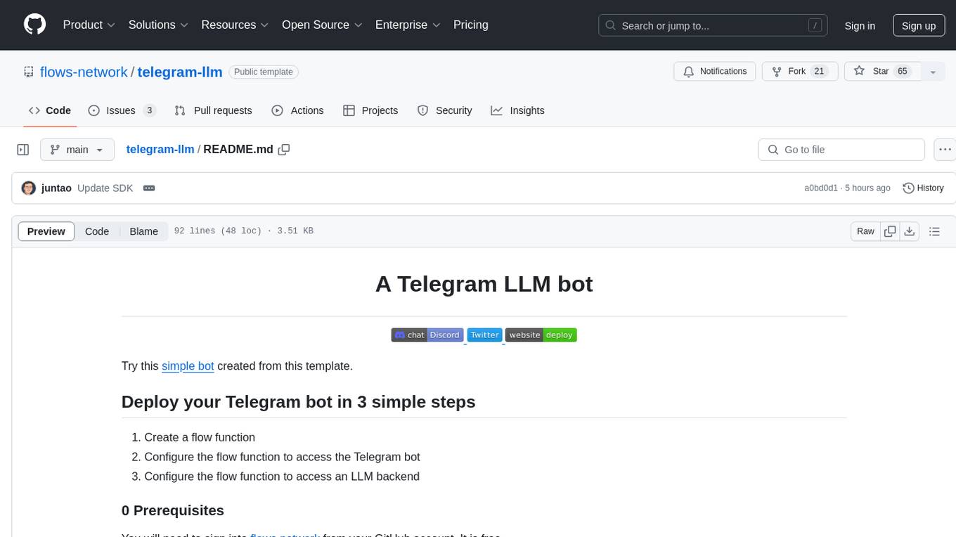This screenshot has height=537, width=956.
Task: Open the website deploy badge
Action: coord(541,335)
